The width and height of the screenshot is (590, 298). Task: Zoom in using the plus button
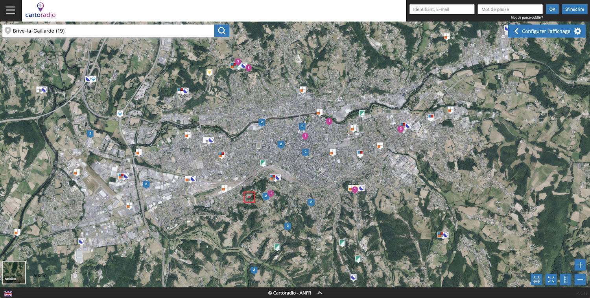pyautogui.click(x=580, y=265)
